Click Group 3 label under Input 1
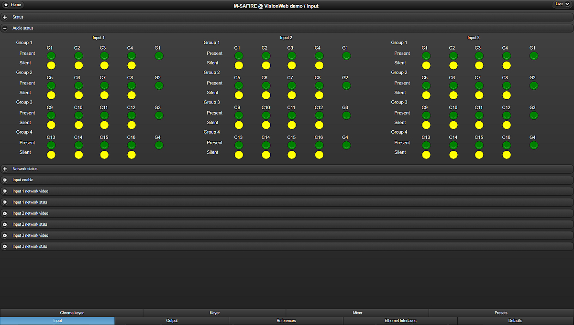 (x=24, y=102)
